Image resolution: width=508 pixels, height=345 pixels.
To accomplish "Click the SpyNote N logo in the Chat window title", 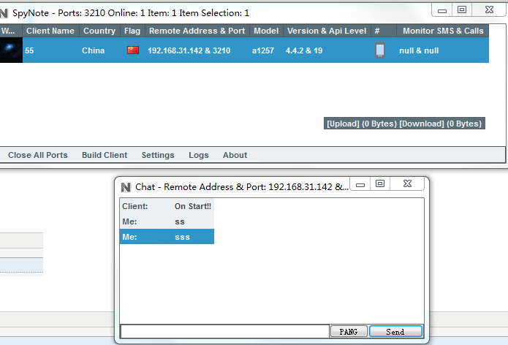I will (x=126, y=187).
